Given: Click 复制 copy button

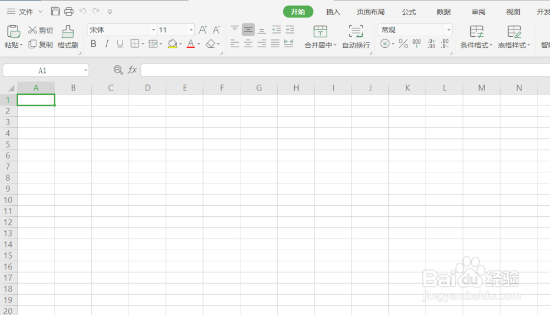Looking at the screenshot, I should click(x=40, y=44).
